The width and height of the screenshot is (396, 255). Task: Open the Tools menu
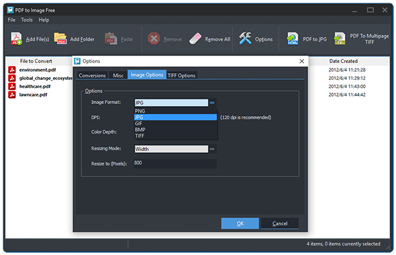click(x=27, y=19)
